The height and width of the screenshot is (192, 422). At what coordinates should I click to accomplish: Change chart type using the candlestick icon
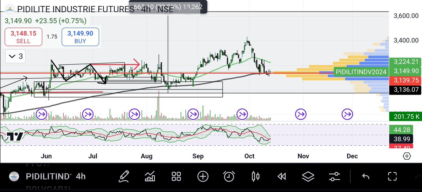point(256,177)
